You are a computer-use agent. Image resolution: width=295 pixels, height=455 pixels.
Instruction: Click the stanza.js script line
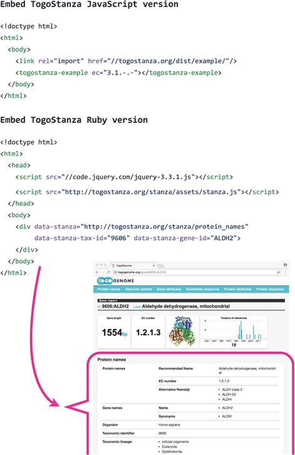point(147,192)
